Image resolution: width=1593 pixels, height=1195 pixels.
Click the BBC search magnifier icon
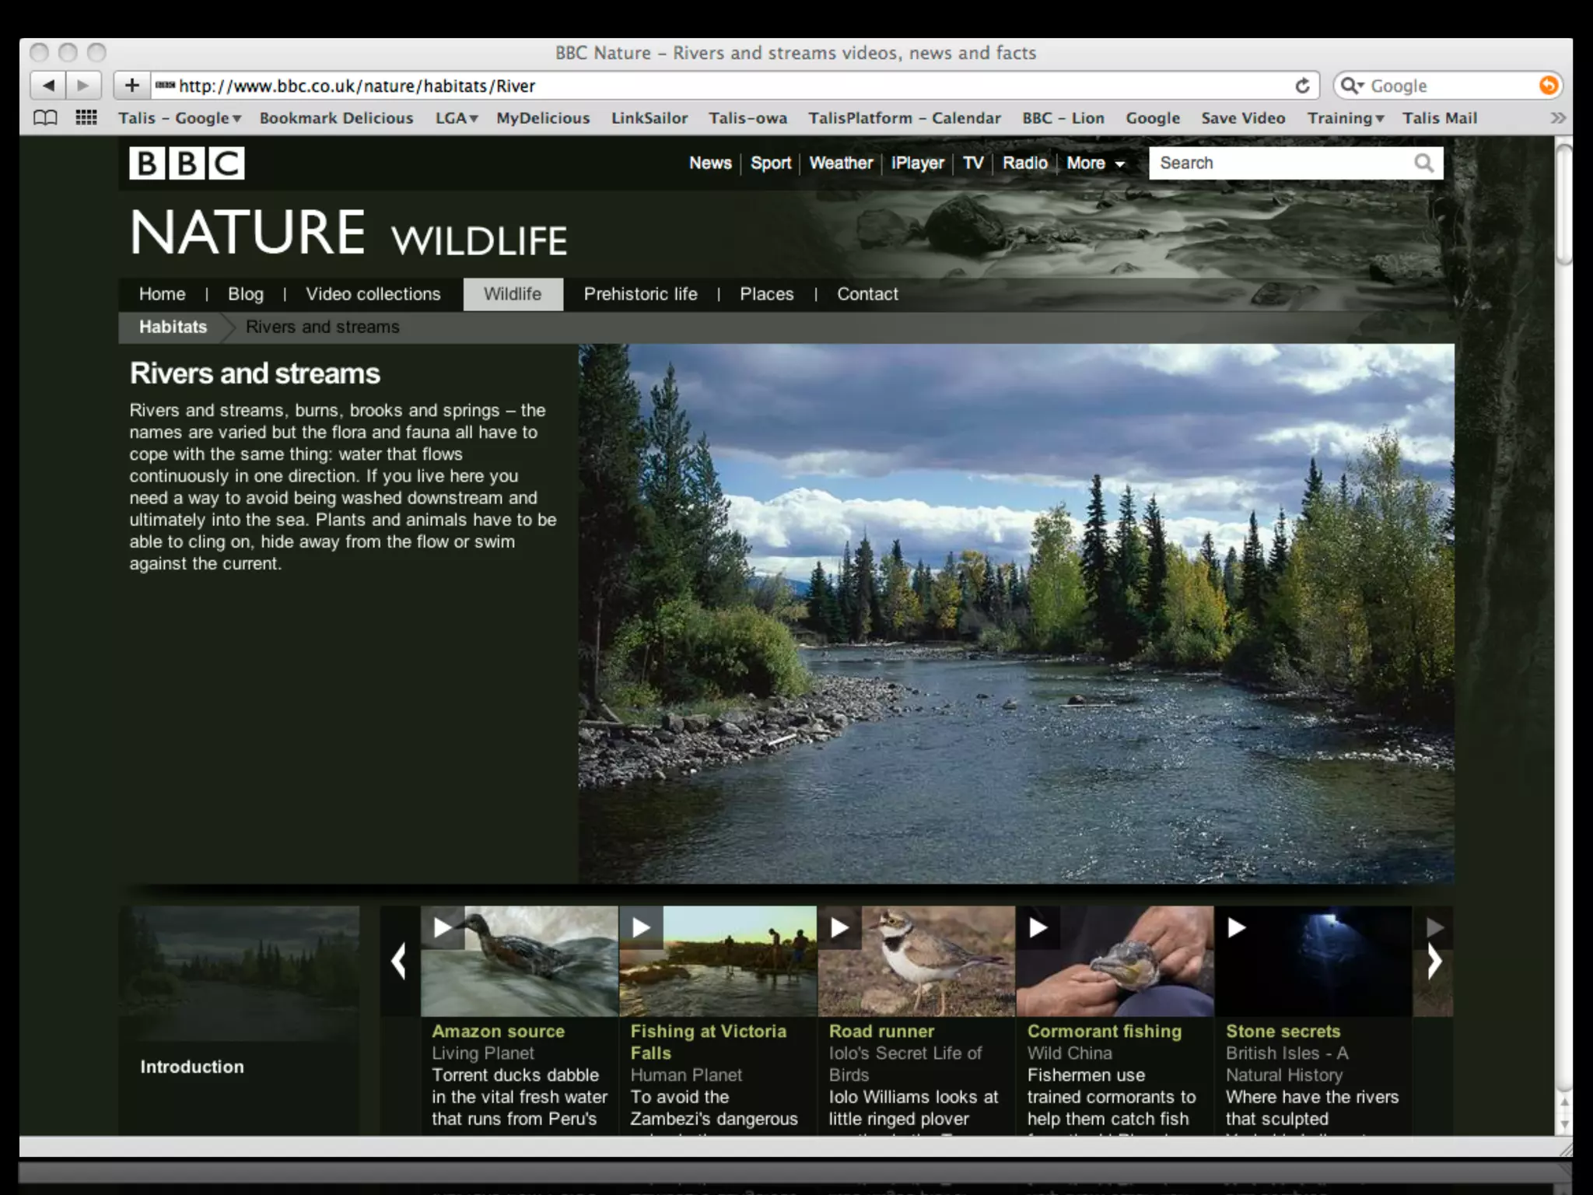(1423, 163)
